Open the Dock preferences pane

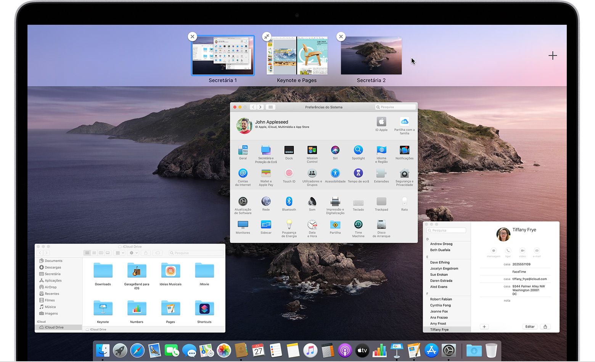pos(289,152)
